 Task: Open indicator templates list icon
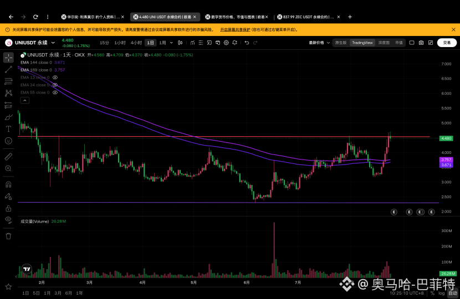(x=201, y=43)
